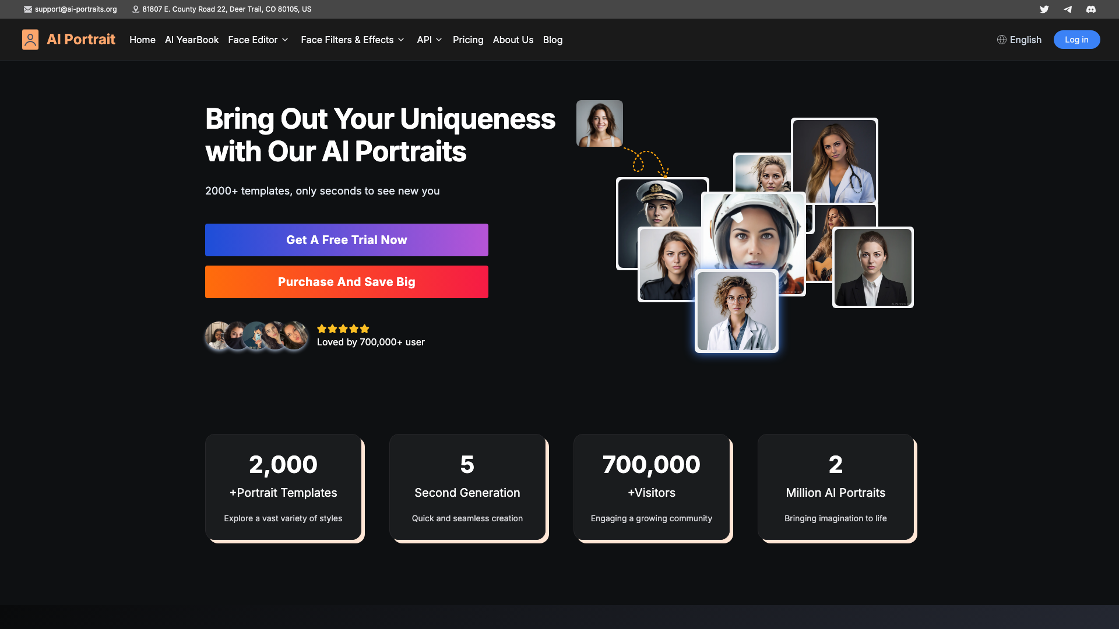Click the support@ai-portraits.org email link

[76, 9]
